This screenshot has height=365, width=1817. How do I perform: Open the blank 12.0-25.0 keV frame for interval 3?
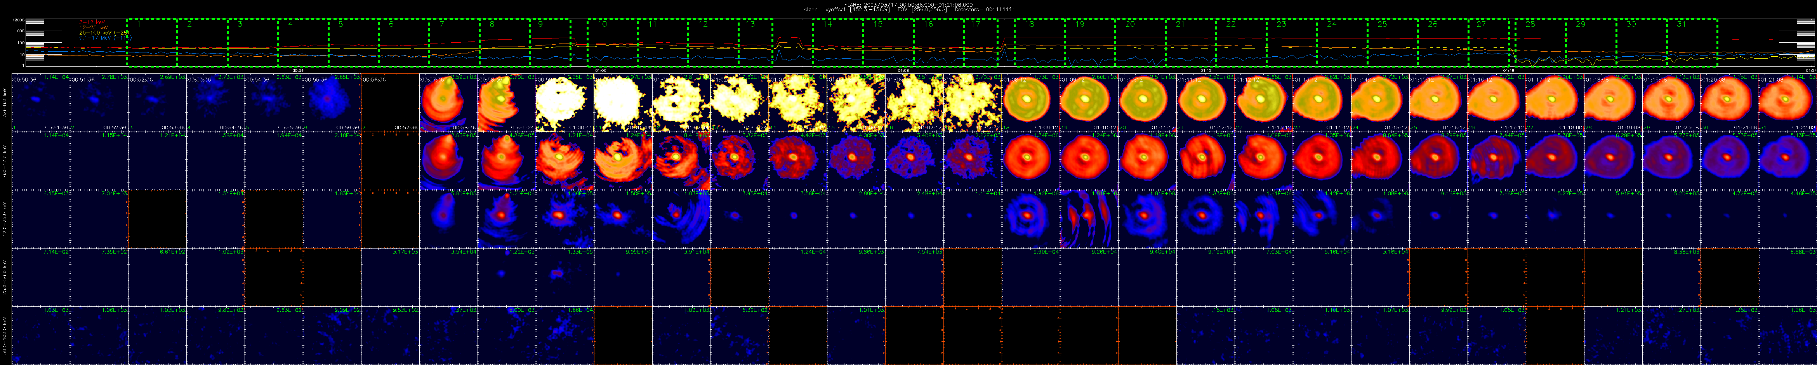point(157,219)
